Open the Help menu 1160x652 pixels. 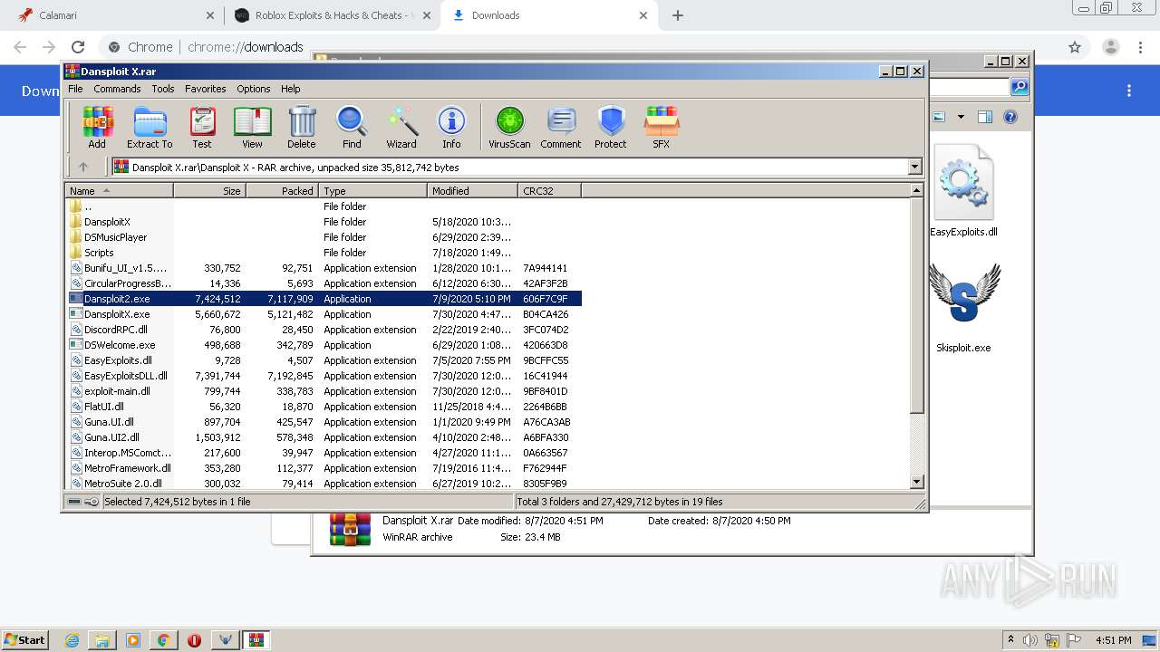290,89
